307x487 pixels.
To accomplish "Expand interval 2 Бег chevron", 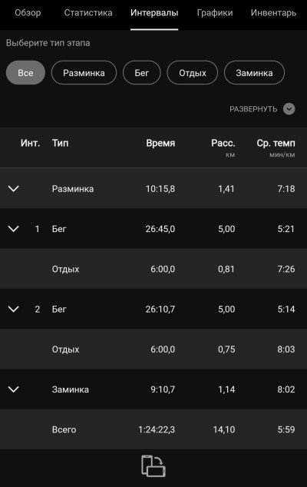I will click(x=13, y=309).
